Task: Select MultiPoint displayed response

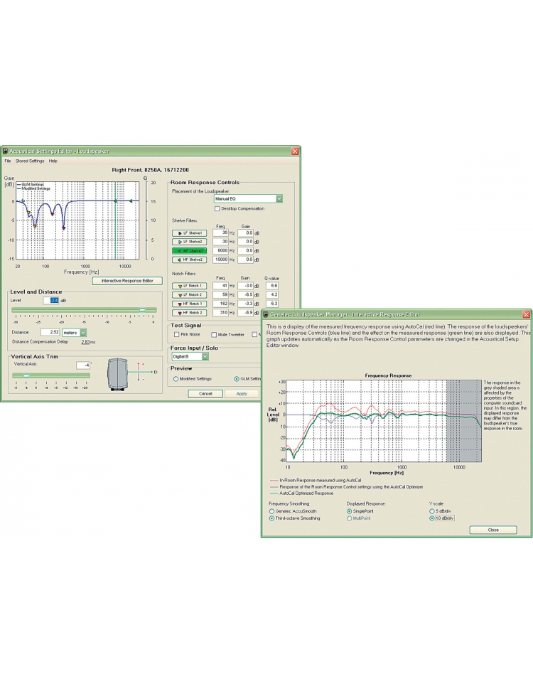Action: pos(350,518)
